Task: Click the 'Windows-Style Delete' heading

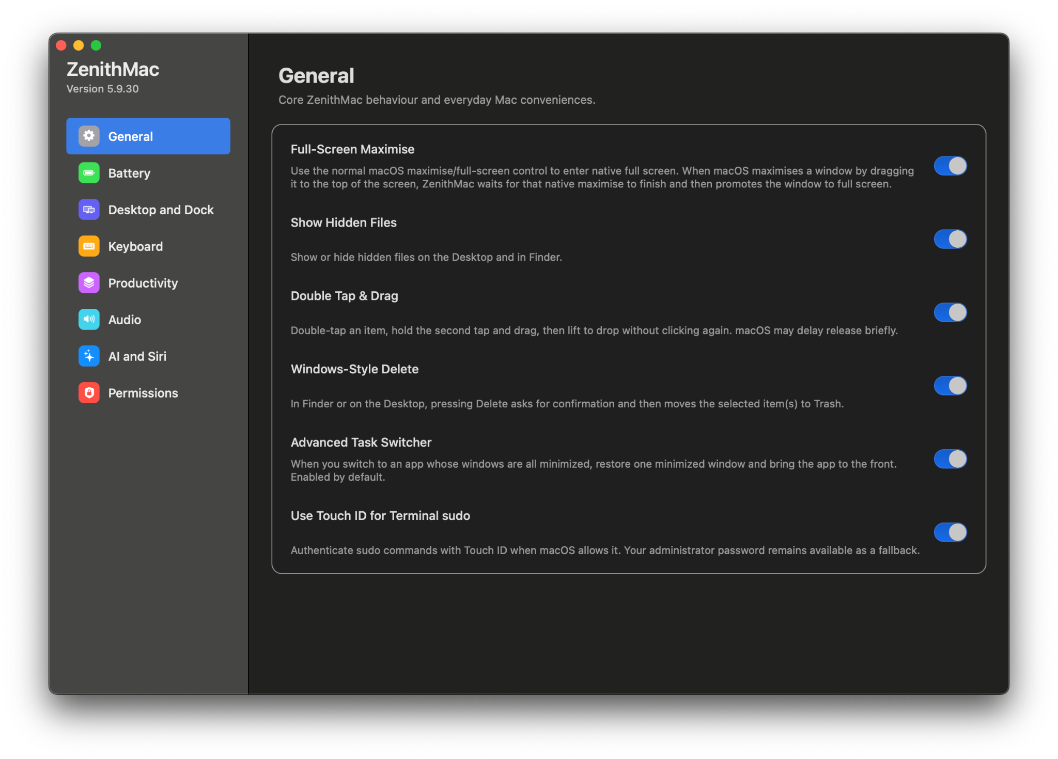Action: (x=354, y=370)
